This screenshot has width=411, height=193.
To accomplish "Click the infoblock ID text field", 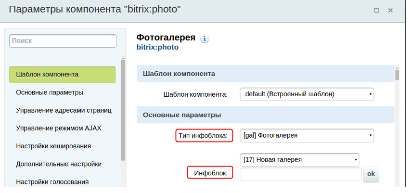I will (300, 174).
